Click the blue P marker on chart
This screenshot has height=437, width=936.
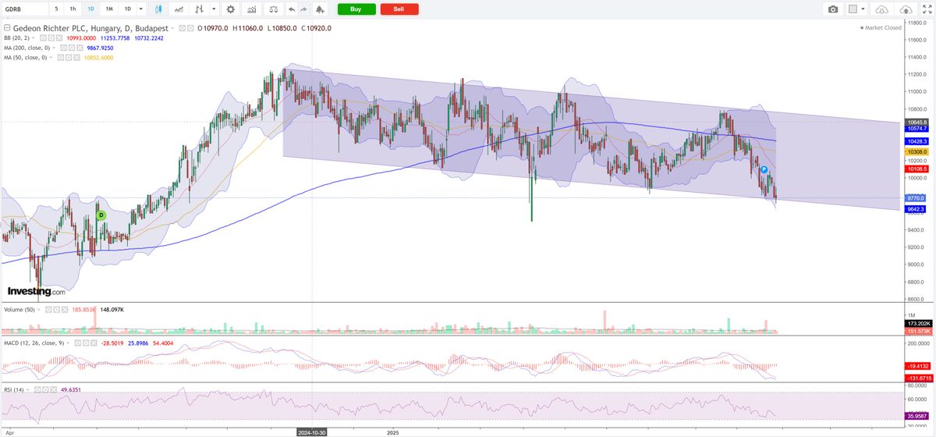point(764,169)
